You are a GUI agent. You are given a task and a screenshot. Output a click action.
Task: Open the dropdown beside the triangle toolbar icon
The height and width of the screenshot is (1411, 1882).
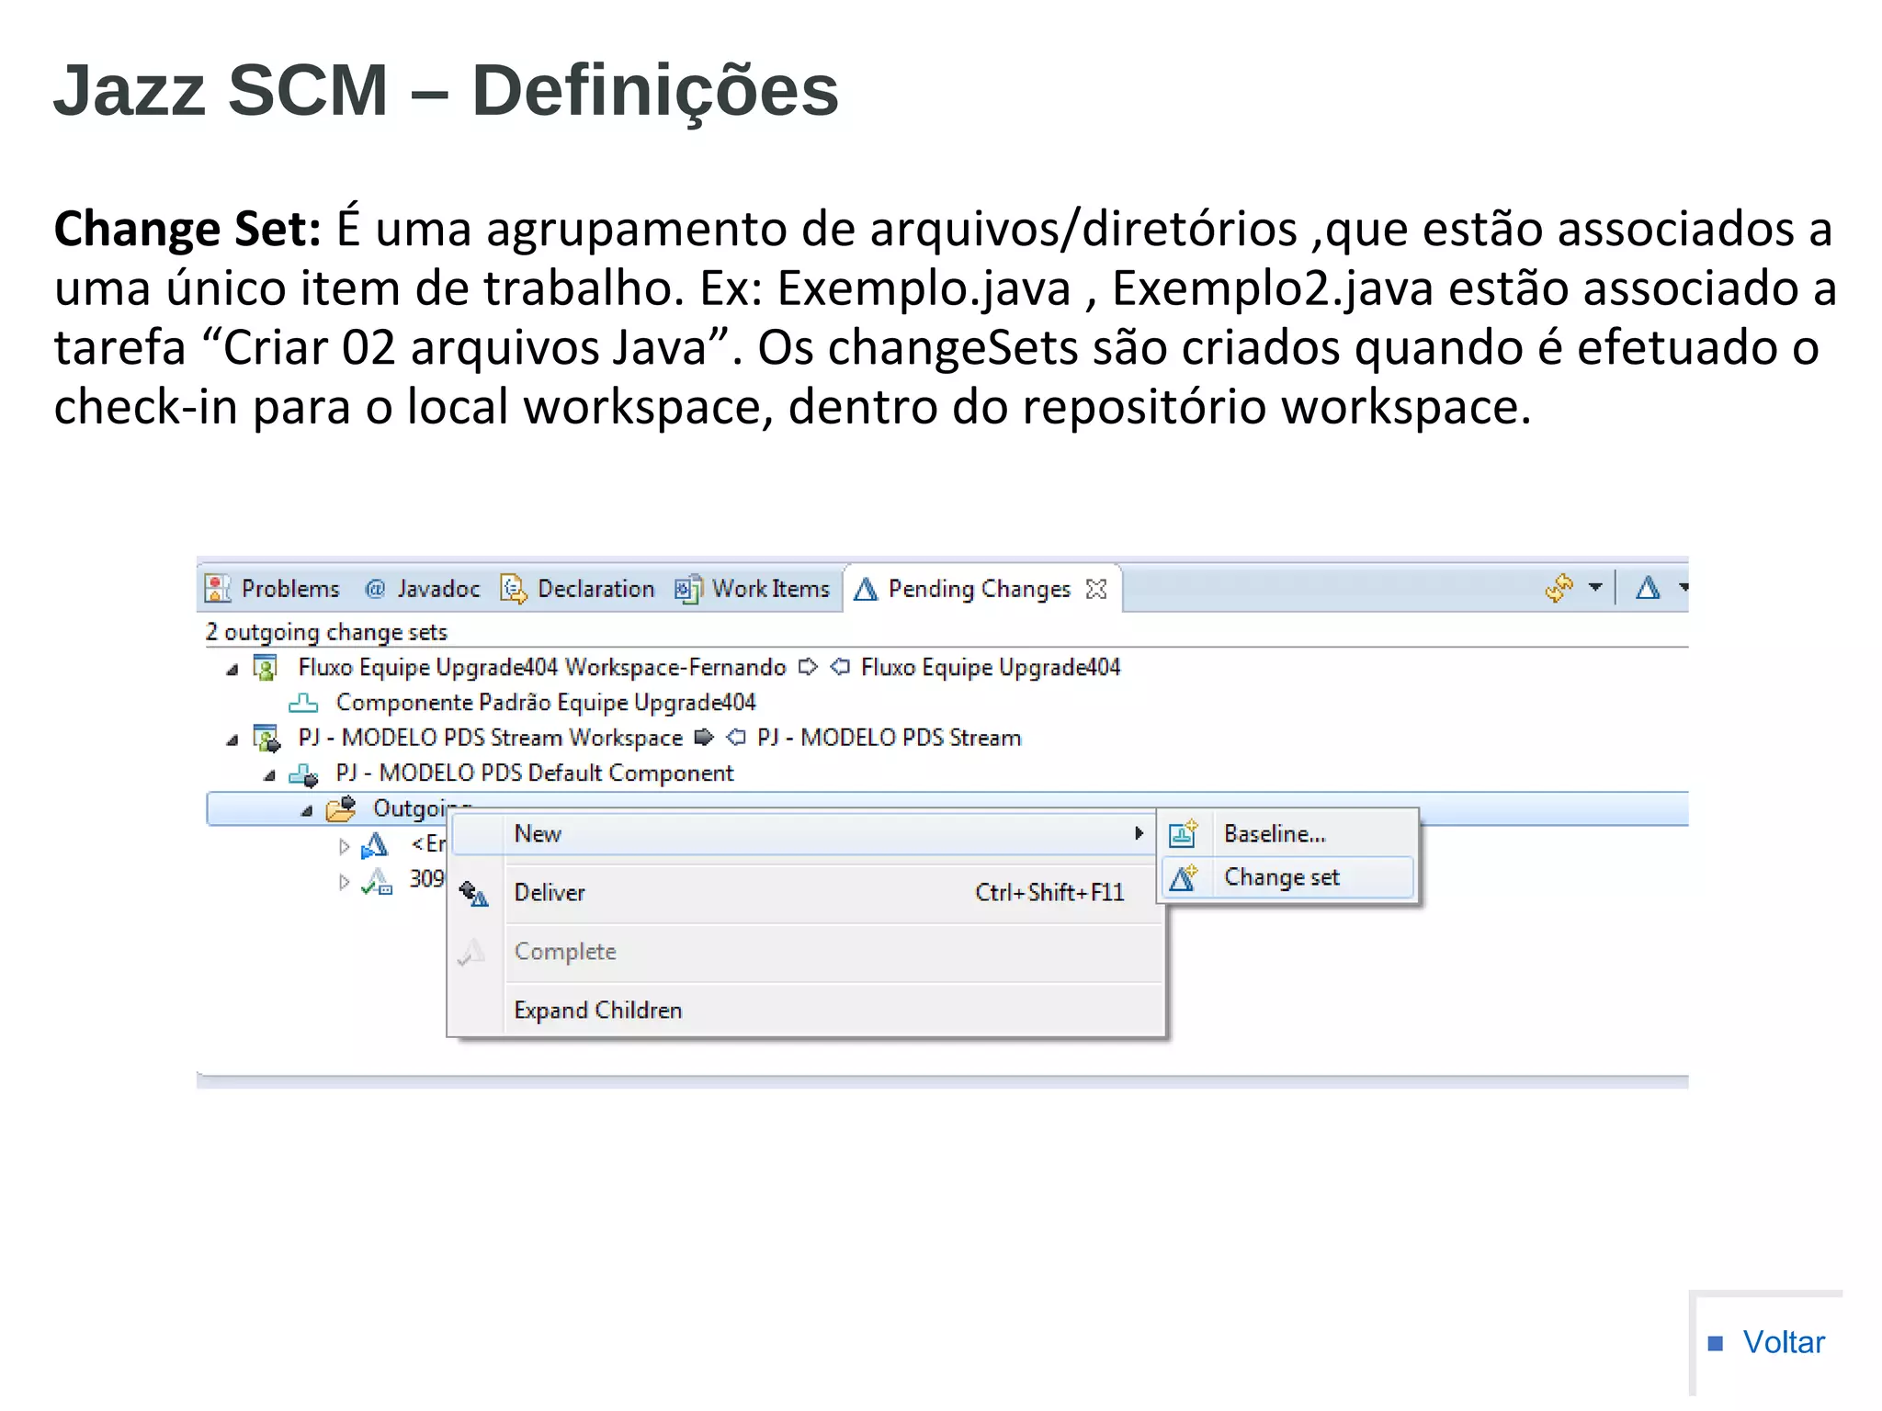click(x=1683, y=586)
